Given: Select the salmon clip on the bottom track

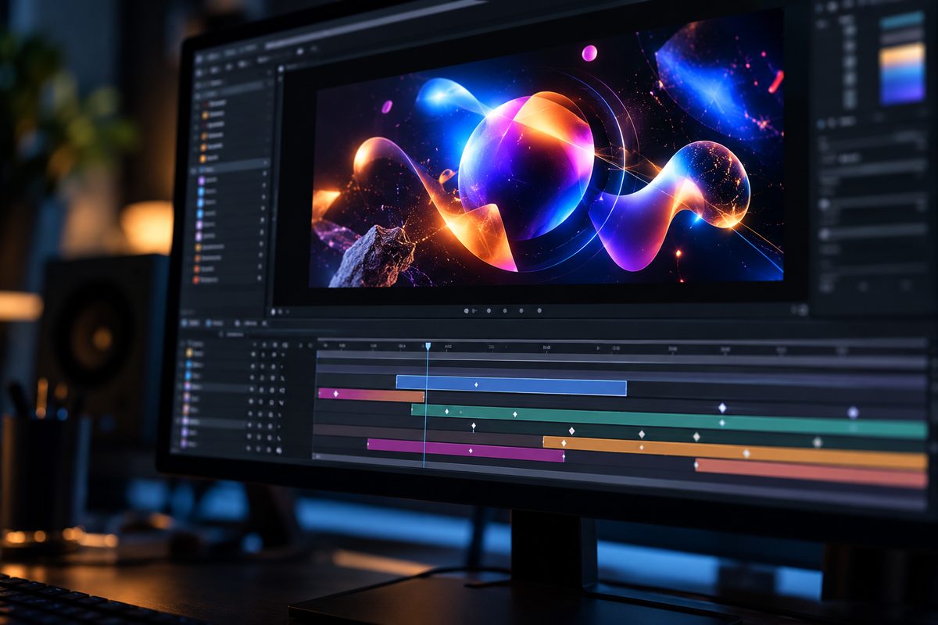Looking at the screenshot, I should (811, 472).
